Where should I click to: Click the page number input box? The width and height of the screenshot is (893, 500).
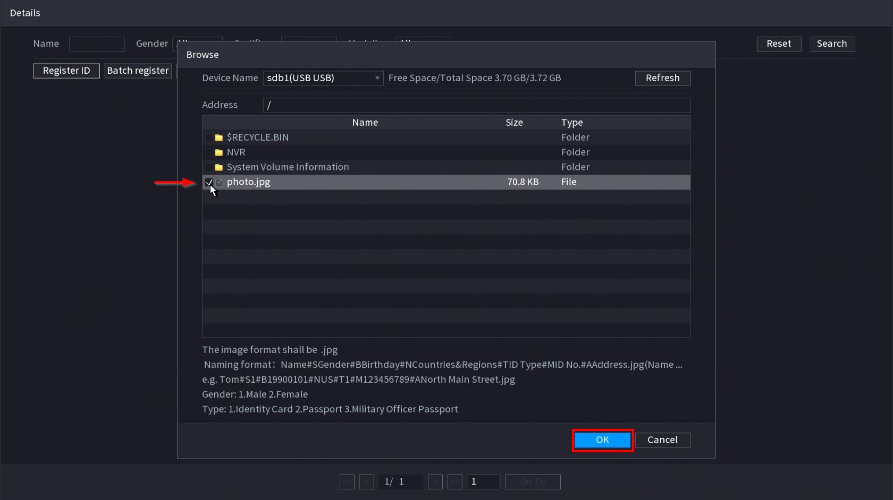(483, 481)
